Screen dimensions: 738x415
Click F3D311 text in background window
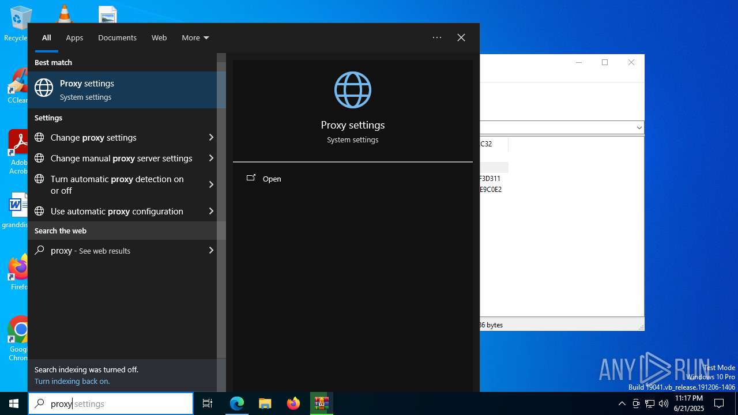coord(490,179)
